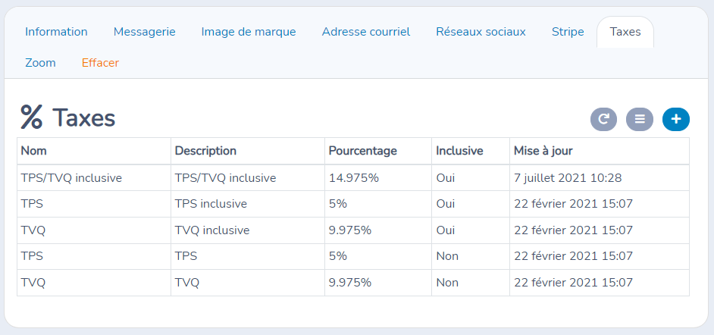Click Oui in the TPS/TVQ inclusive row

pyautogui.click(x=471, y=177)
